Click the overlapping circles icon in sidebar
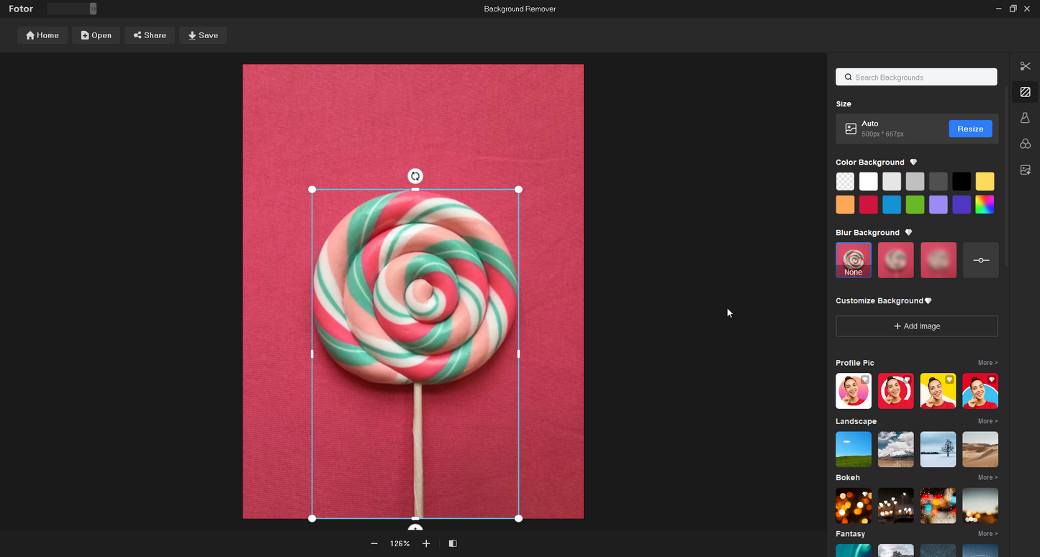The width and height of the screenshot is (1040, 557). click(x=1025, y=144)
